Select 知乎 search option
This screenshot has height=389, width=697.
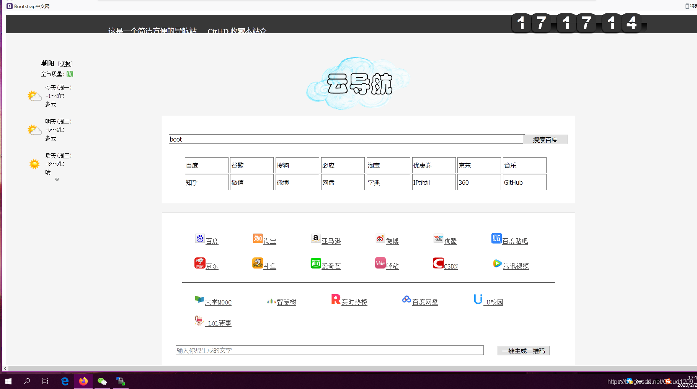click(207, 182)
